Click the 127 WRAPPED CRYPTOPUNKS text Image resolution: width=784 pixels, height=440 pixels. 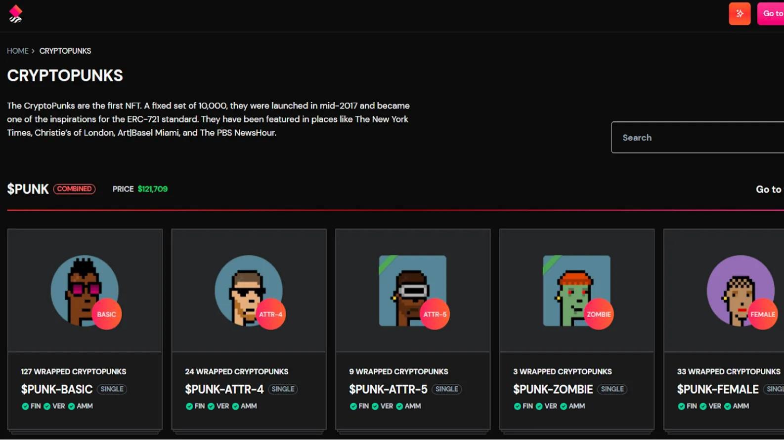coord(74,372)
